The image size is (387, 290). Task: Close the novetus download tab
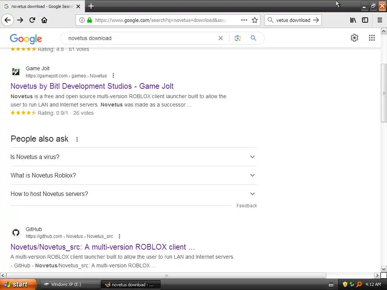78,6
